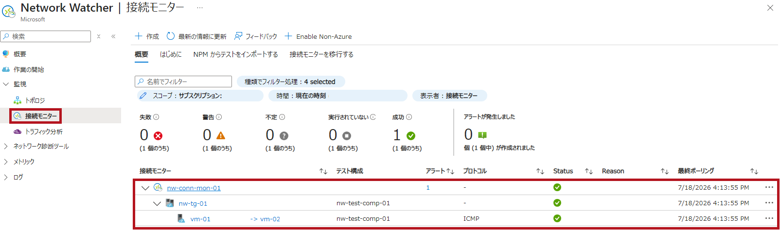Click nw-test-comp-01 in nw-tg-01 row
This screenshot has height=230, width=780.
coord(363,203)
